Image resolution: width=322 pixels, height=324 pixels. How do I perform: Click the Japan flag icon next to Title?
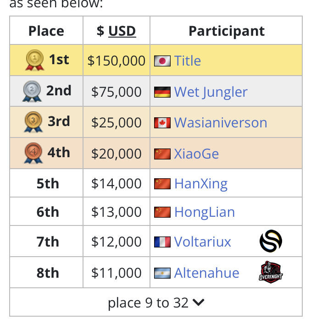162,61
